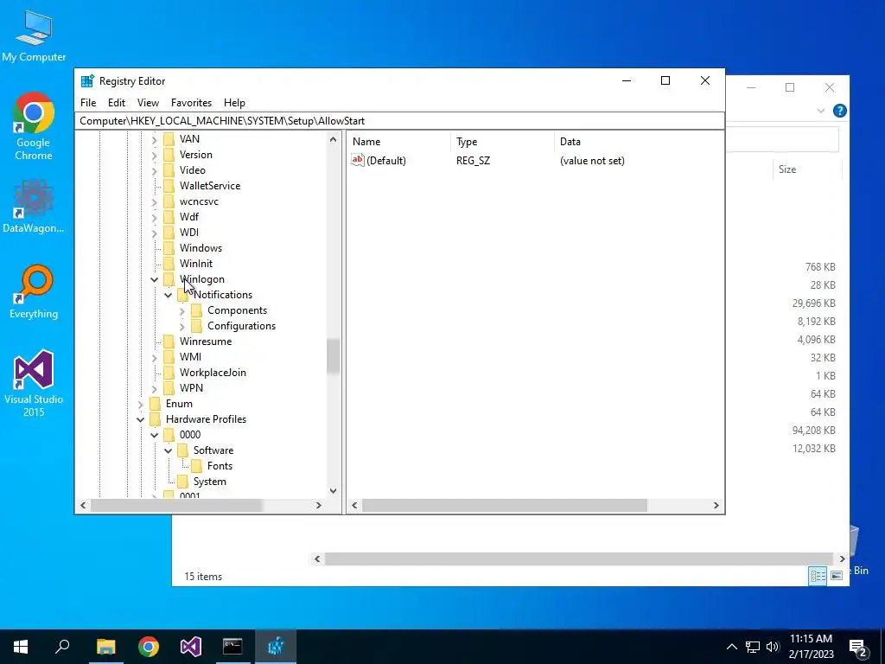The width and height of the screenshot is (885, 664).
Task: Expand the Components key
Action: [181, 310]
